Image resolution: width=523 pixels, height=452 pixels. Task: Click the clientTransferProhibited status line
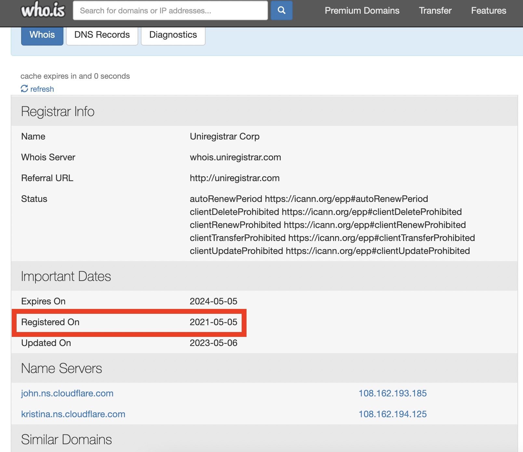[x=332, y=238]
